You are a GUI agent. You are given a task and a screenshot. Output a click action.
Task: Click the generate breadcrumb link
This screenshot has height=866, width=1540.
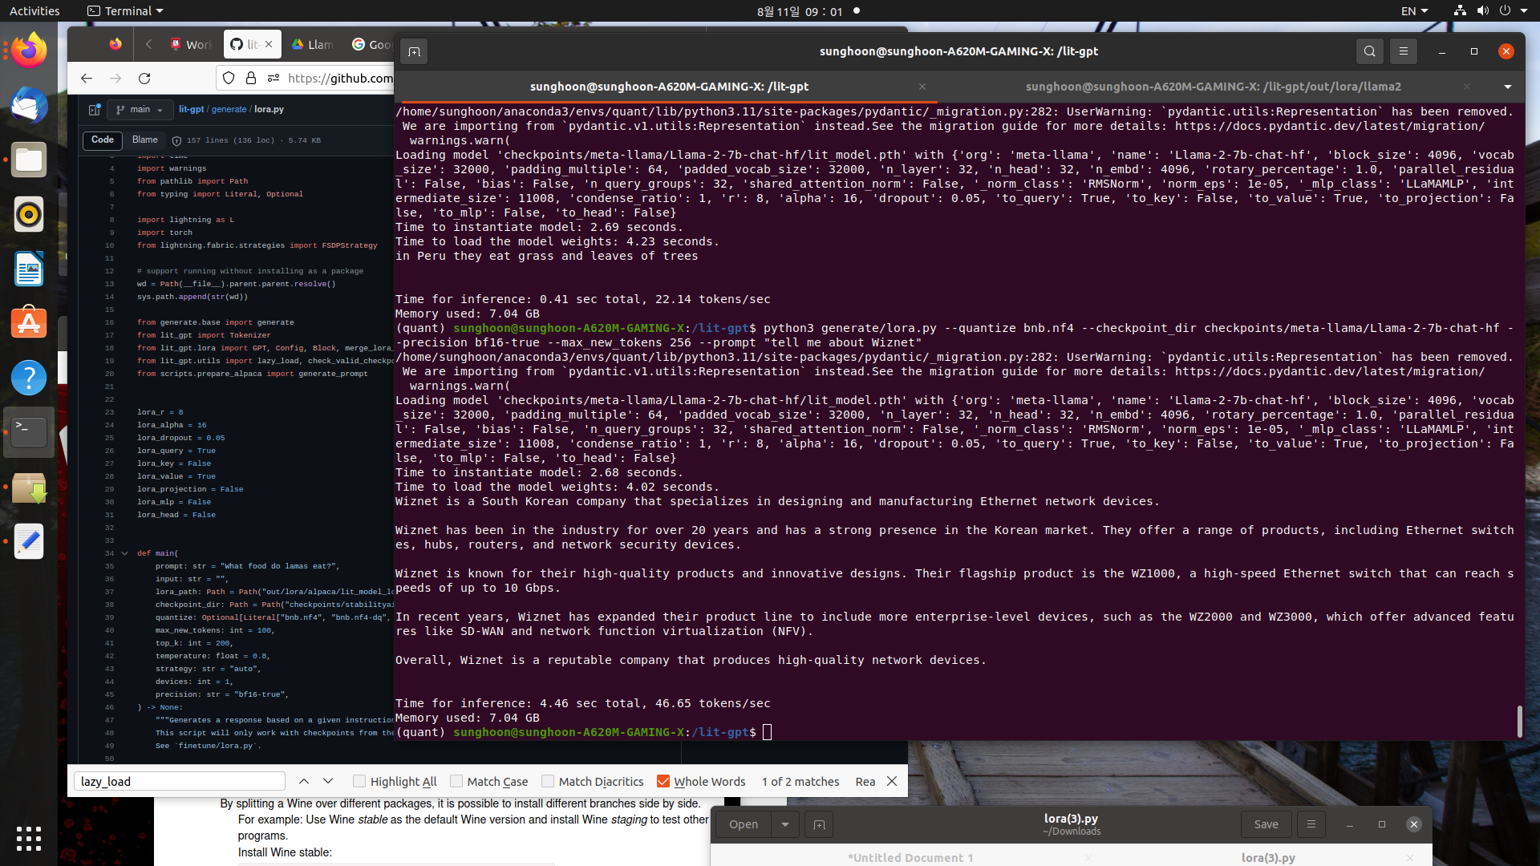[229, 109]
